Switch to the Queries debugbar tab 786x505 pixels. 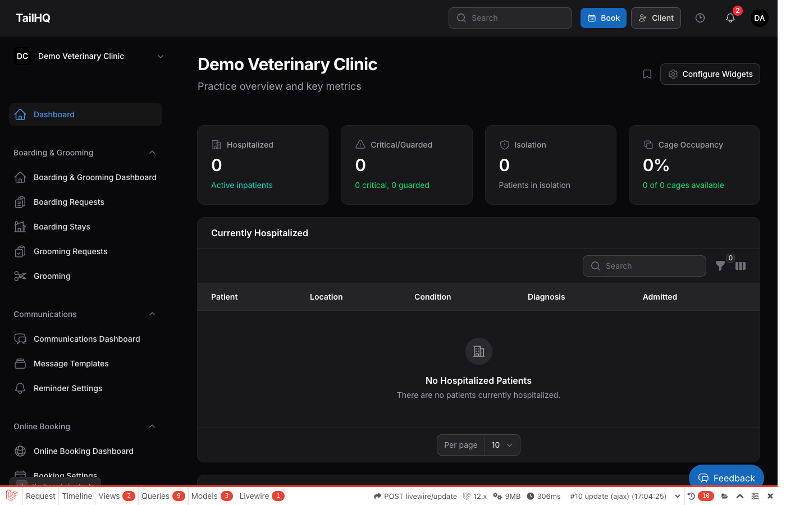[156, 496]
